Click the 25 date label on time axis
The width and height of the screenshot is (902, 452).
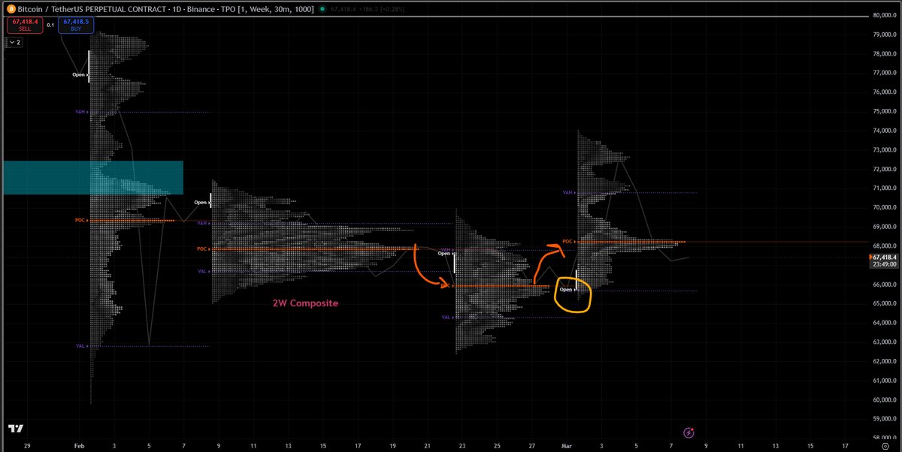tap(497, 444)
